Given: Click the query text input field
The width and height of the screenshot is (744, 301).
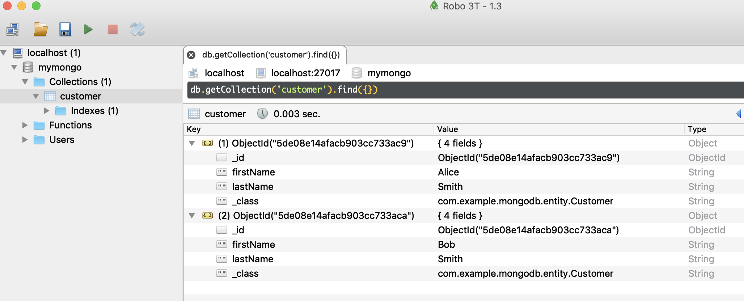Looking at the screenshot, I should (x=465, y=90).
